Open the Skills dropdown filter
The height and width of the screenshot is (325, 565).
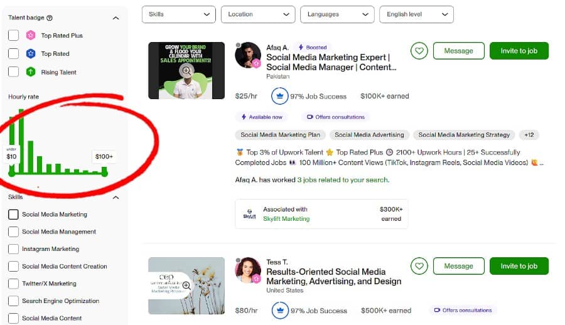click(x=179, y=14)
